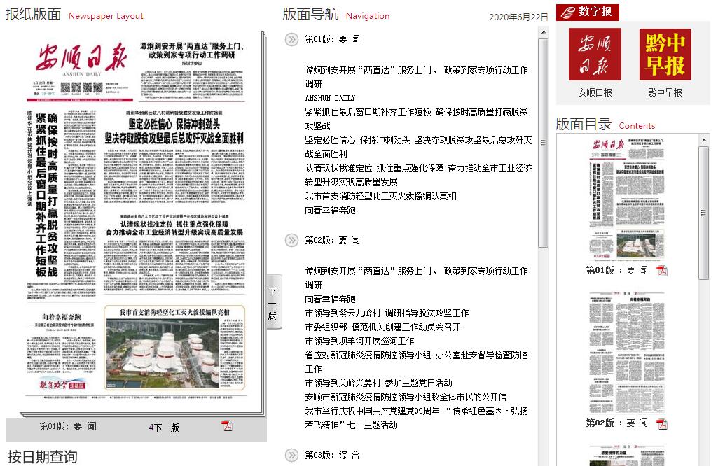Click the arrow icon beside 第02版：要闻
718x466 pixels.
pos(291,240)
